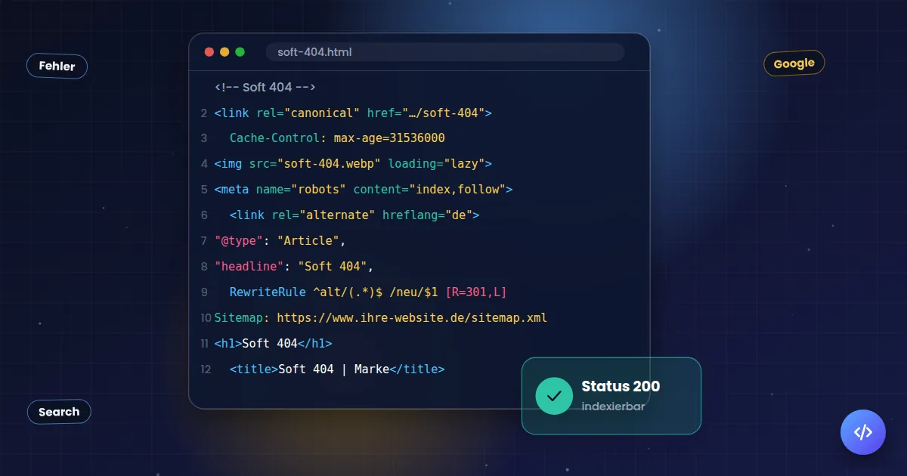Click the img soft-404.webp code line
This screenshot has width=907, height=476.
353,164
